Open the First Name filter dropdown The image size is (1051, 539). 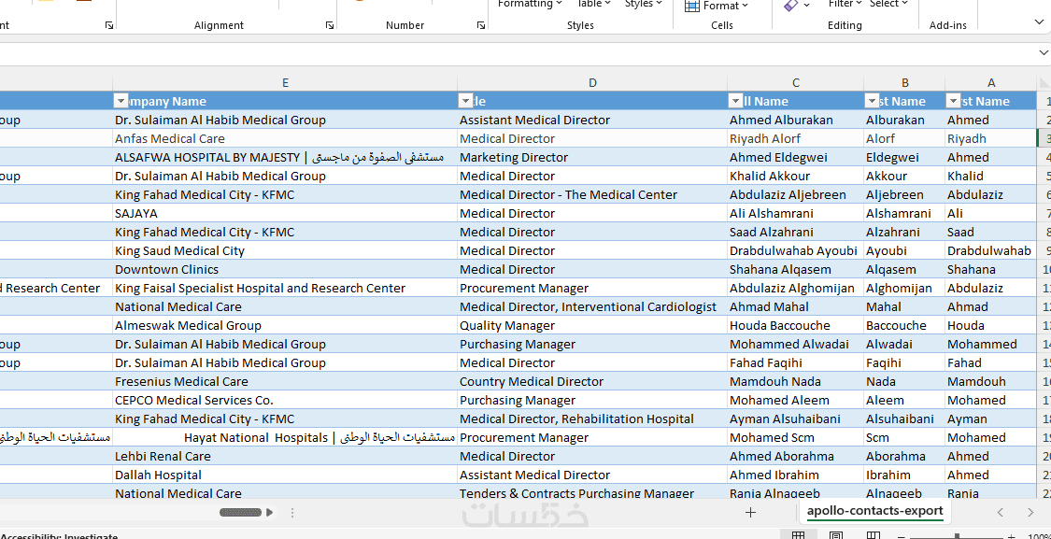click(x=953, y=101)
